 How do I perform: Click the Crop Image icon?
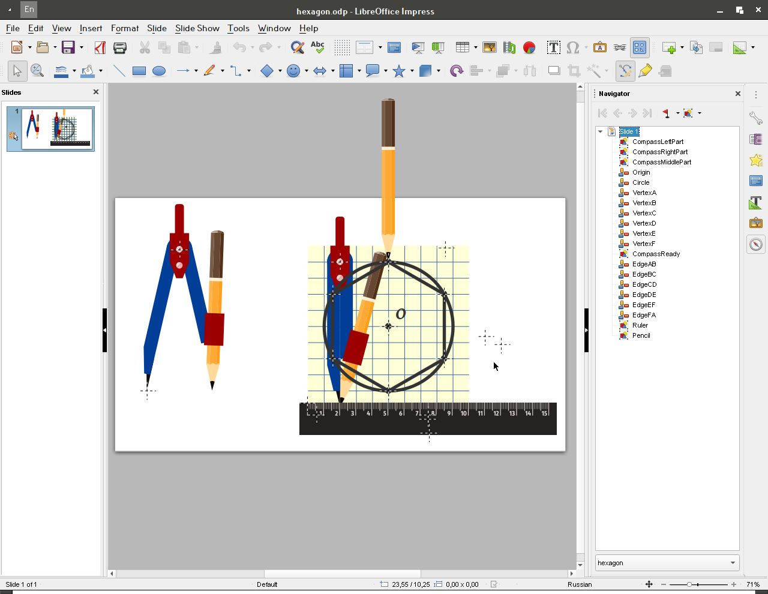[574, 71]
